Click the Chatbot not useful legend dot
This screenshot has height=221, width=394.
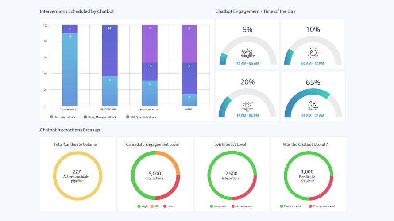[310, 206]
